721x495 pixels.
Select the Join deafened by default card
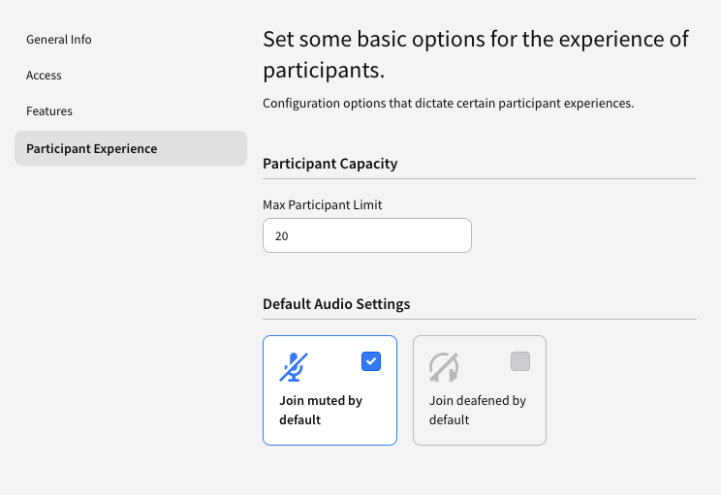pyautogui.click(x=480, y=390)
